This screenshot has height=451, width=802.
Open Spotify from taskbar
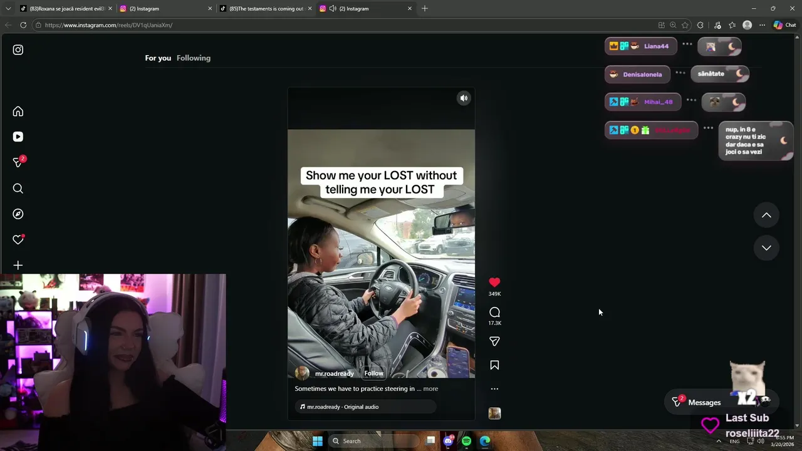[x=467, y=441]
